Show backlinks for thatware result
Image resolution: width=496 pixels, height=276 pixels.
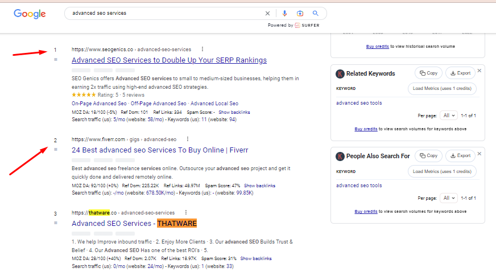point(256,258)
